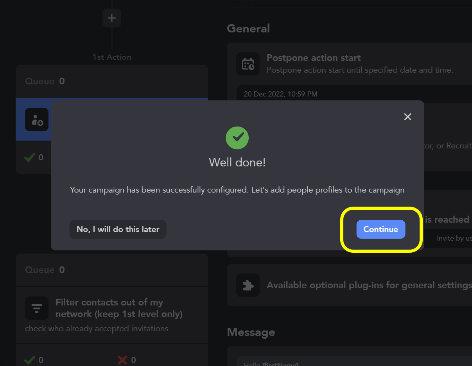Select the add-person invite action icon
Screen dimensions: 472x366
[x=37, y=120]
